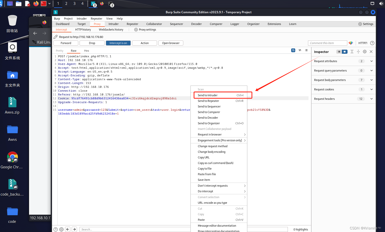Close the Inspector panel
Screen dimensions: 385x232
(x=371, y=52)
